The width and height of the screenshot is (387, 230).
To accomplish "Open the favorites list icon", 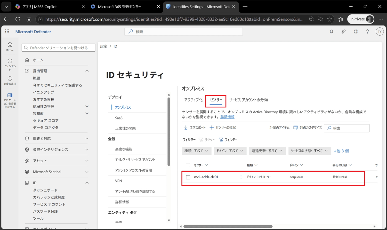I will (x=341, y=19).
